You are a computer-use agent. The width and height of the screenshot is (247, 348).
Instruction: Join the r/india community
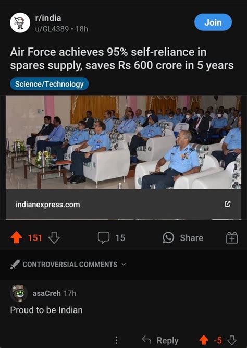coord(213,22)
